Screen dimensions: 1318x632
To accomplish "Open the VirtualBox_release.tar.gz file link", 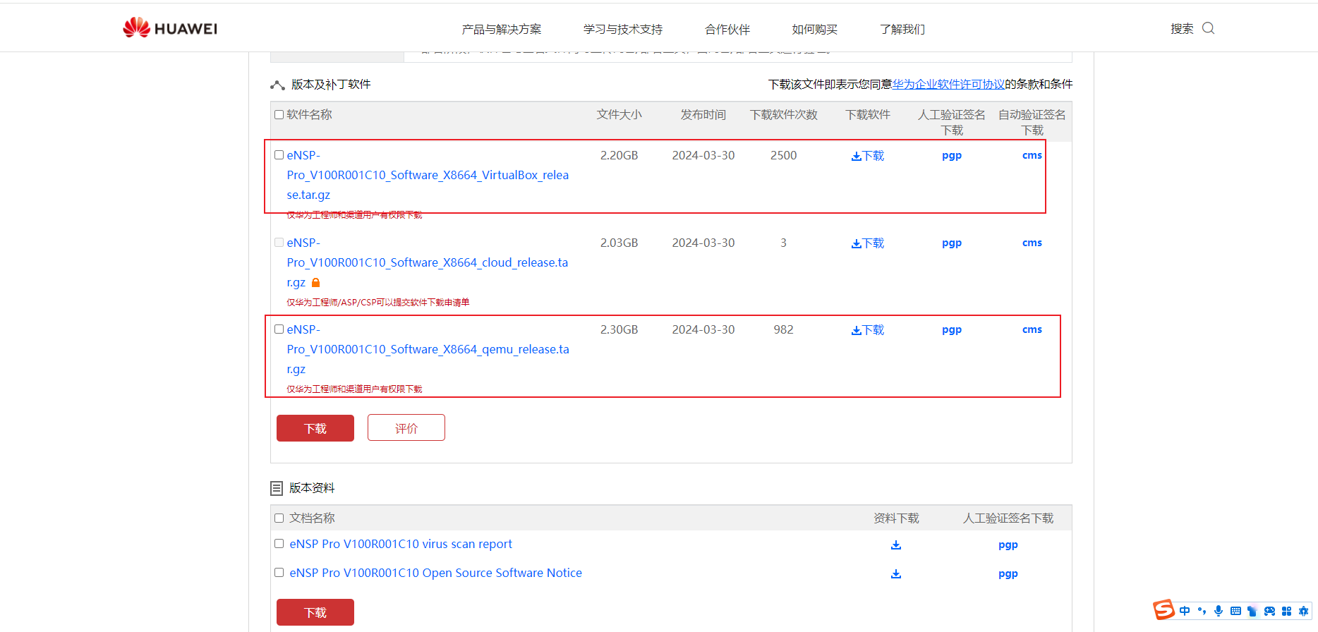I will pos(428,175).
